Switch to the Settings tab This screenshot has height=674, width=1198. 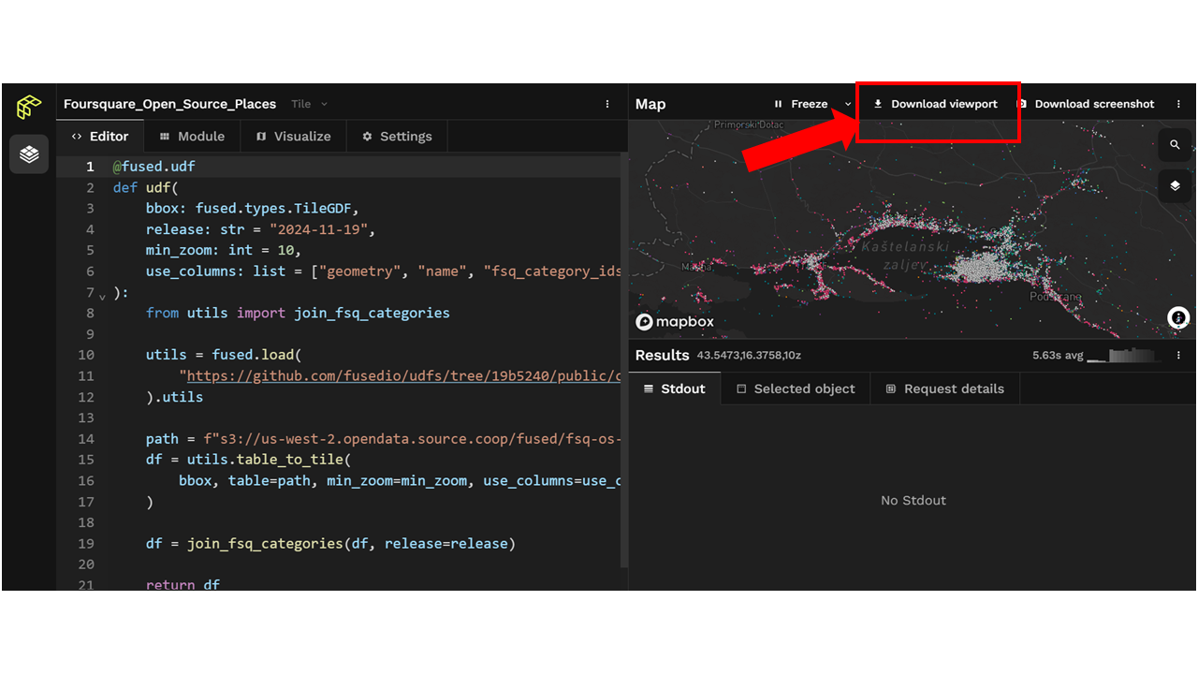pos(397,137)
